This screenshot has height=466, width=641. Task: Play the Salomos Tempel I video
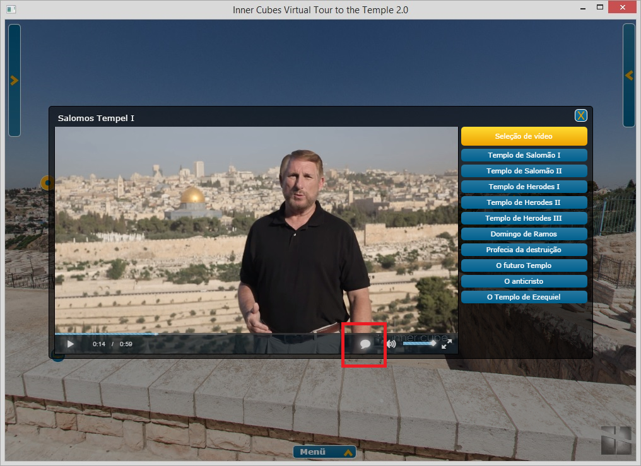(x=70, y=344)
